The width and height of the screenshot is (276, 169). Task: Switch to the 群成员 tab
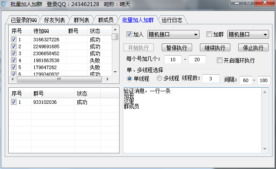(x=106, y=20)
